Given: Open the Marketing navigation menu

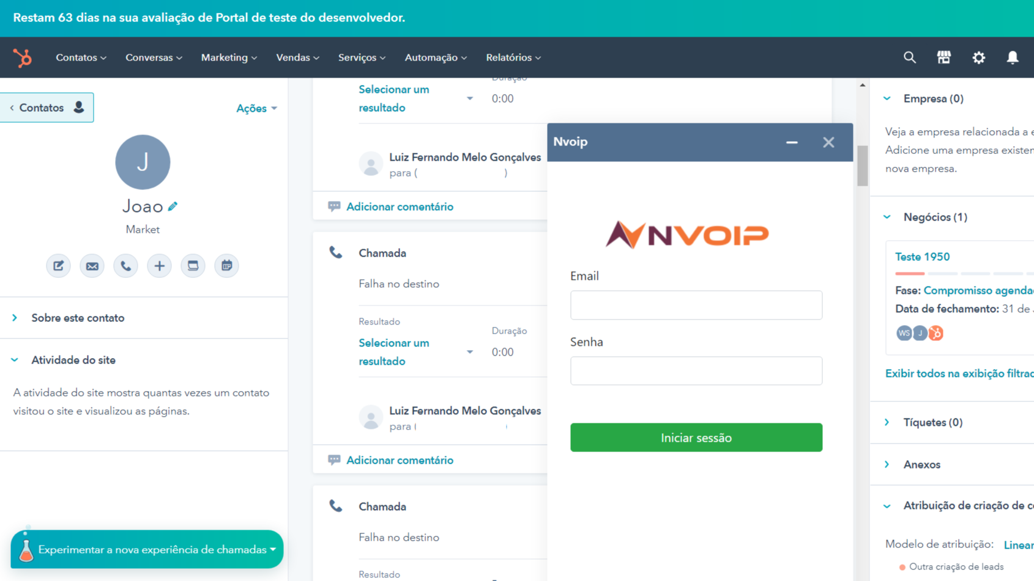Looking at the screenshot, I should click(229, 57).
